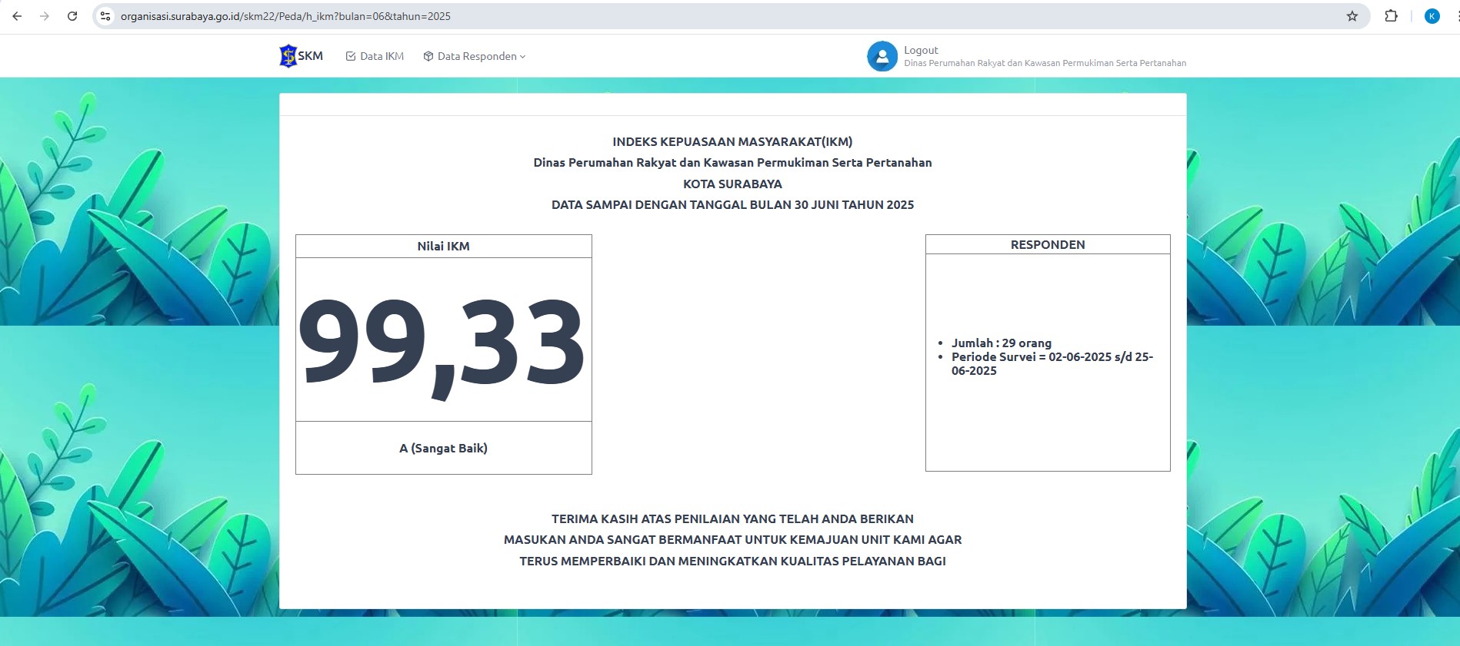
Task: Open the Chrome profile avatar K
Action: click(x=1432, y=16)
